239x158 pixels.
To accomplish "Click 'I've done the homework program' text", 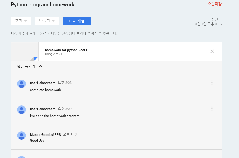I will pyautogui.click(x=55, y=116).
